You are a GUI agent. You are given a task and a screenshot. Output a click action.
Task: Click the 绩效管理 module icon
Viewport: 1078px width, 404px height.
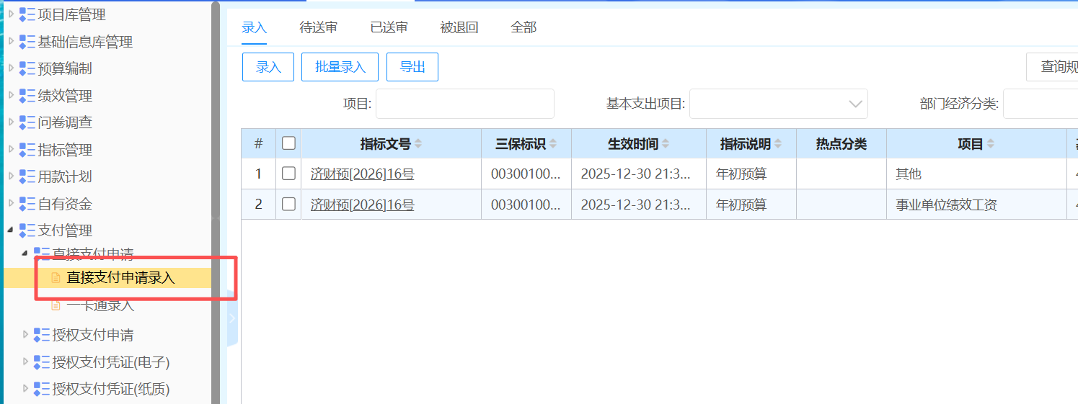pyautogui.click(x=27, y=96)
